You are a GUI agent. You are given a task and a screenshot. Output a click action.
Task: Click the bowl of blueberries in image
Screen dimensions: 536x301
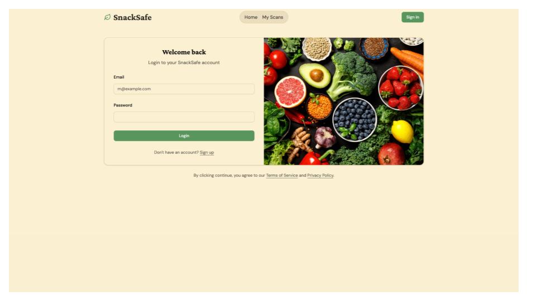click(x=355, y=119)
